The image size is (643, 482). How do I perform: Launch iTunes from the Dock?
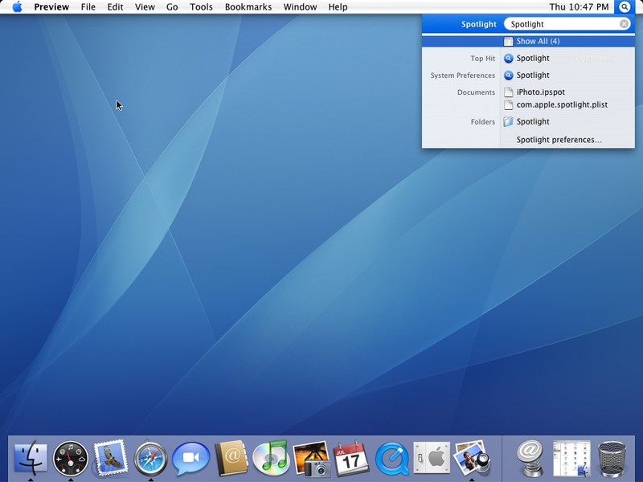(x=271, y=458)
